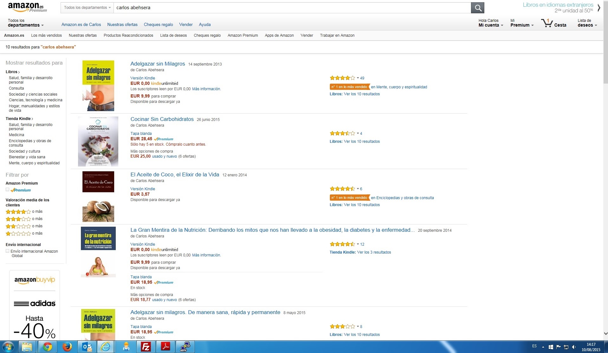Filter by 2 stars o más
This screenshot has height=353, width=608.
pos(24,226)
